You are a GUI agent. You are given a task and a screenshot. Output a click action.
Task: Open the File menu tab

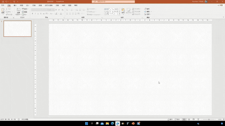pyautogui.click(x=3, y=5)
